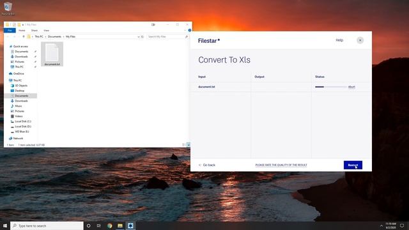Click the Up one level arrow in Explorer

click(x=24, y=37)
